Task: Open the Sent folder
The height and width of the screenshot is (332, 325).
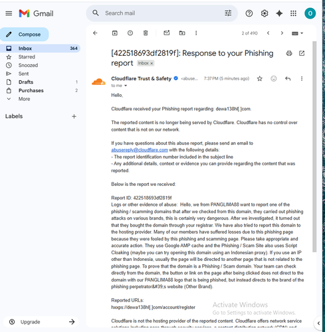Action: tap(23, 74)
